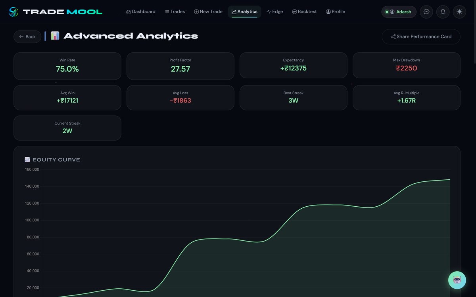Open the Backtest page
This screenshot has width=476, height=297.
tap(305, 12)
